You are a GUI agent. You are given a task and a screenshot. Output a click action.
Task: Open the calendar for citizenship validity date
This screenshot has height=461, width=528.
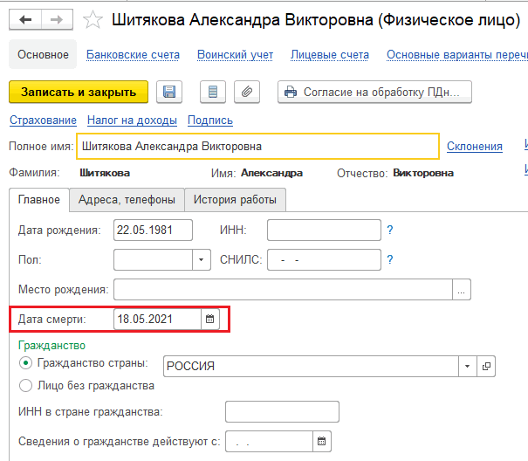point(322,441)
